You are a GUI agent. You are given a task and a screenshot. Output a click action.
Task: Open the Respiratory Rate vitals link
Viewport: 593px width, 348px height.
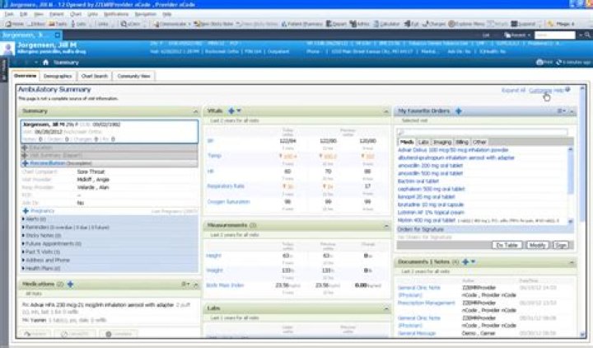pos(226,186)
